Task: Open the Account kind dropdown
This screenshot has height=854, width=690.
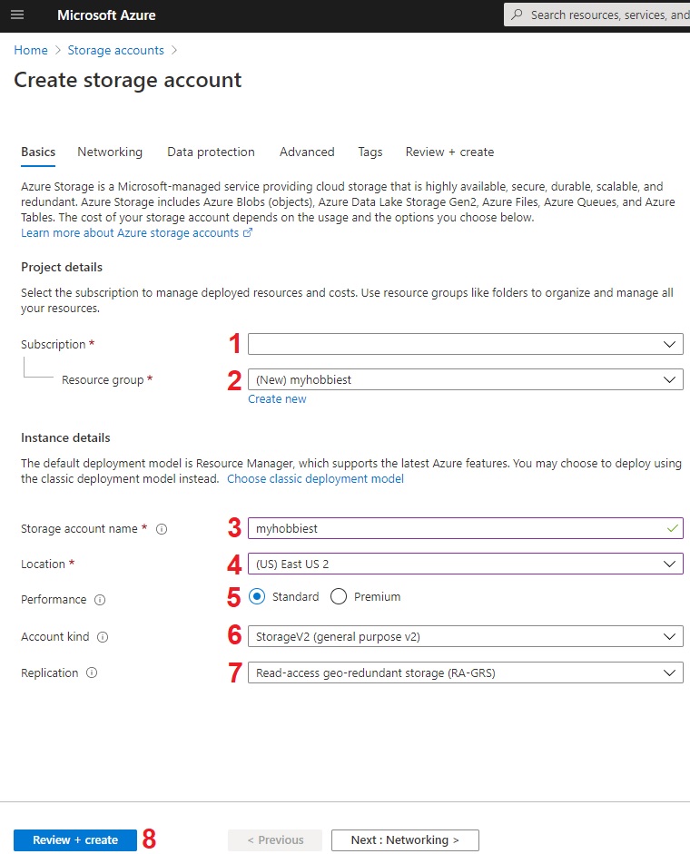Action: tap(466, 636)
